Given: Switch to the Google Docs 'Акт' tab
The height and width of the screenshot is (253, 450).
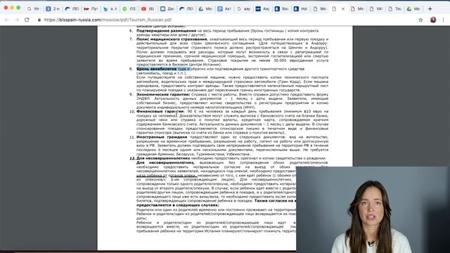Looking at the screenshot, I should pyautogui.click(x=224, y=9).
